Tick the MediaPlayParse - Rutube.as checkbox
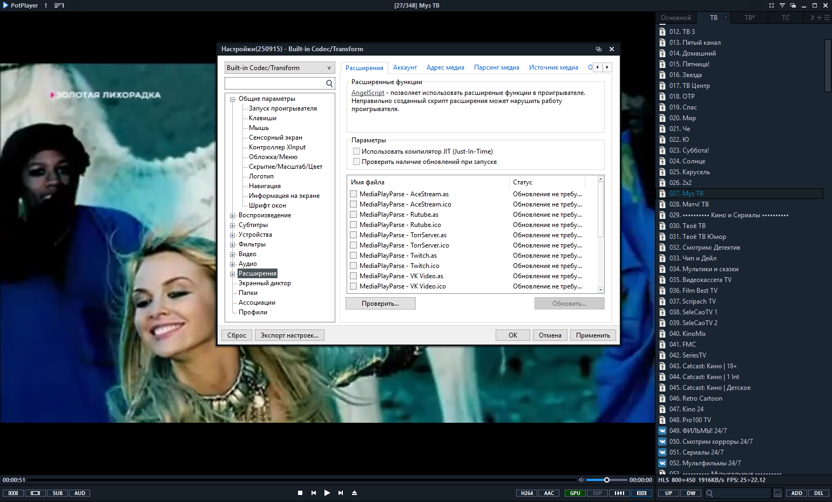 [354, 215]
